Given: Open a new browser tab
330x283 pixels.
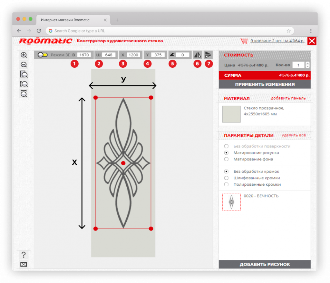Looking at the screenshot, I should coord(117,20).
